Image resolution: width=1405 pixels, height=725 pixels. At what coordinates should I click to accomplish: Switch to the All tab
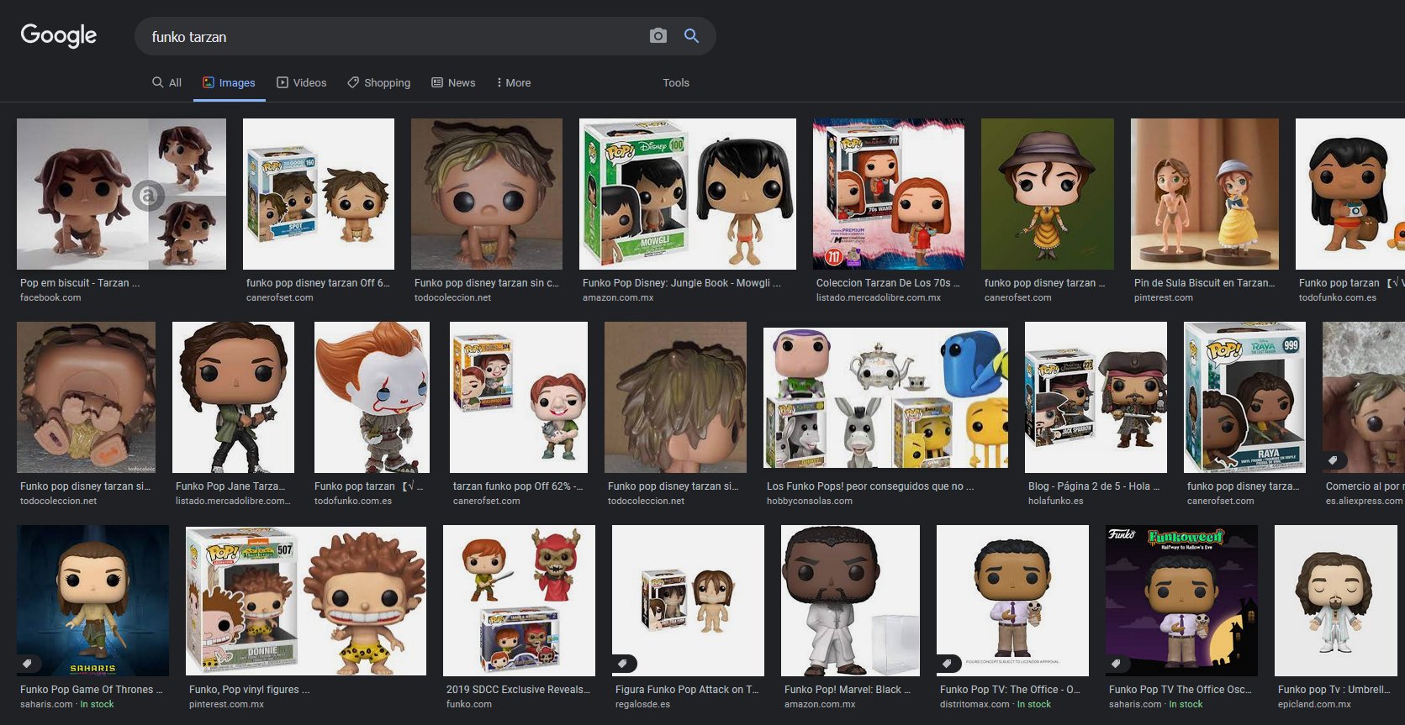[166, 82]
